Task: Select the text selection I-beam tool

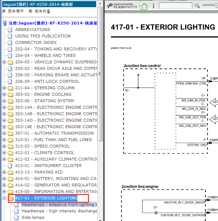Action: click(x=154, y=6)
